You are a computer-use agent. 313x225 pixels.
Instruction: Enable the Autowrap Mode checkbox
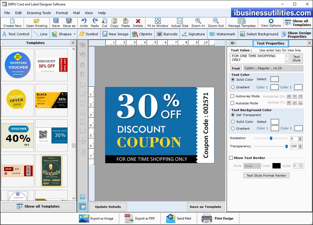[x=232, y=96]
